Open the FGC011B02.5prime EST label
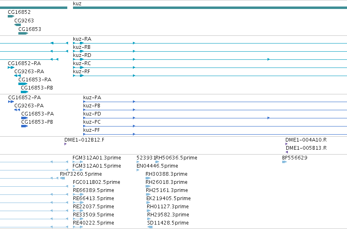The width and height of the screenshot is (347, 229). point(97,182)
